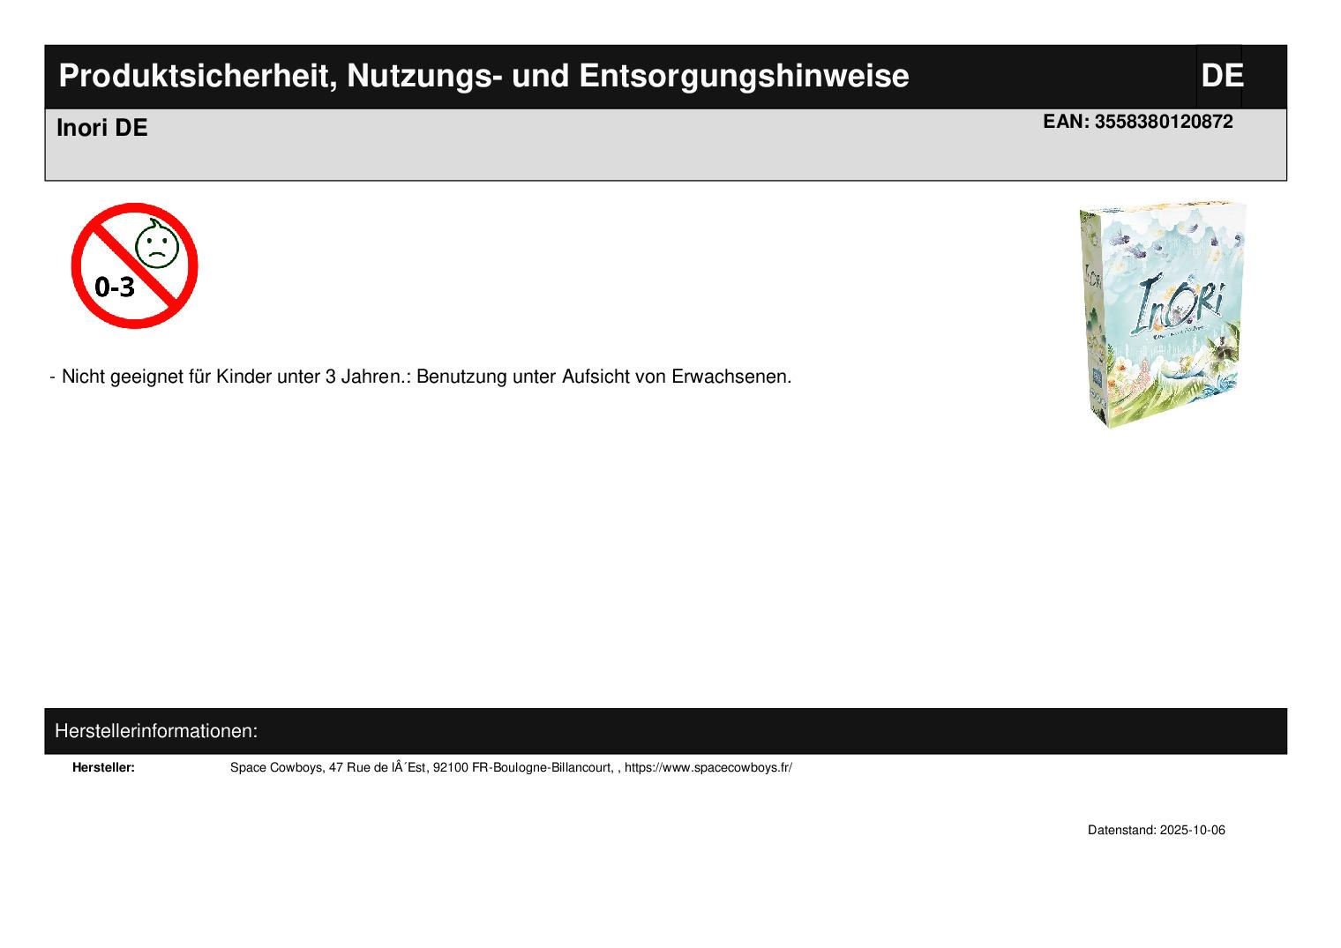Viewport: 1341px width, 948px height.
Task: Click the "Herstellerinformationen:" section header
Action: [156, 731]
